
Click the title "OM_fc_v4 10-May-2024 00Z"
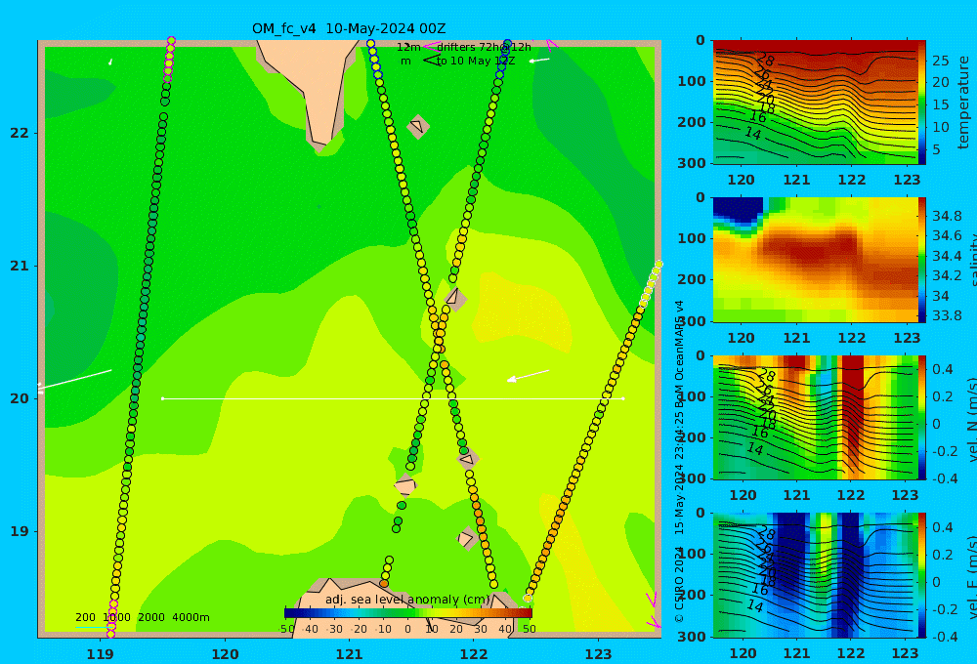[349, 28]
